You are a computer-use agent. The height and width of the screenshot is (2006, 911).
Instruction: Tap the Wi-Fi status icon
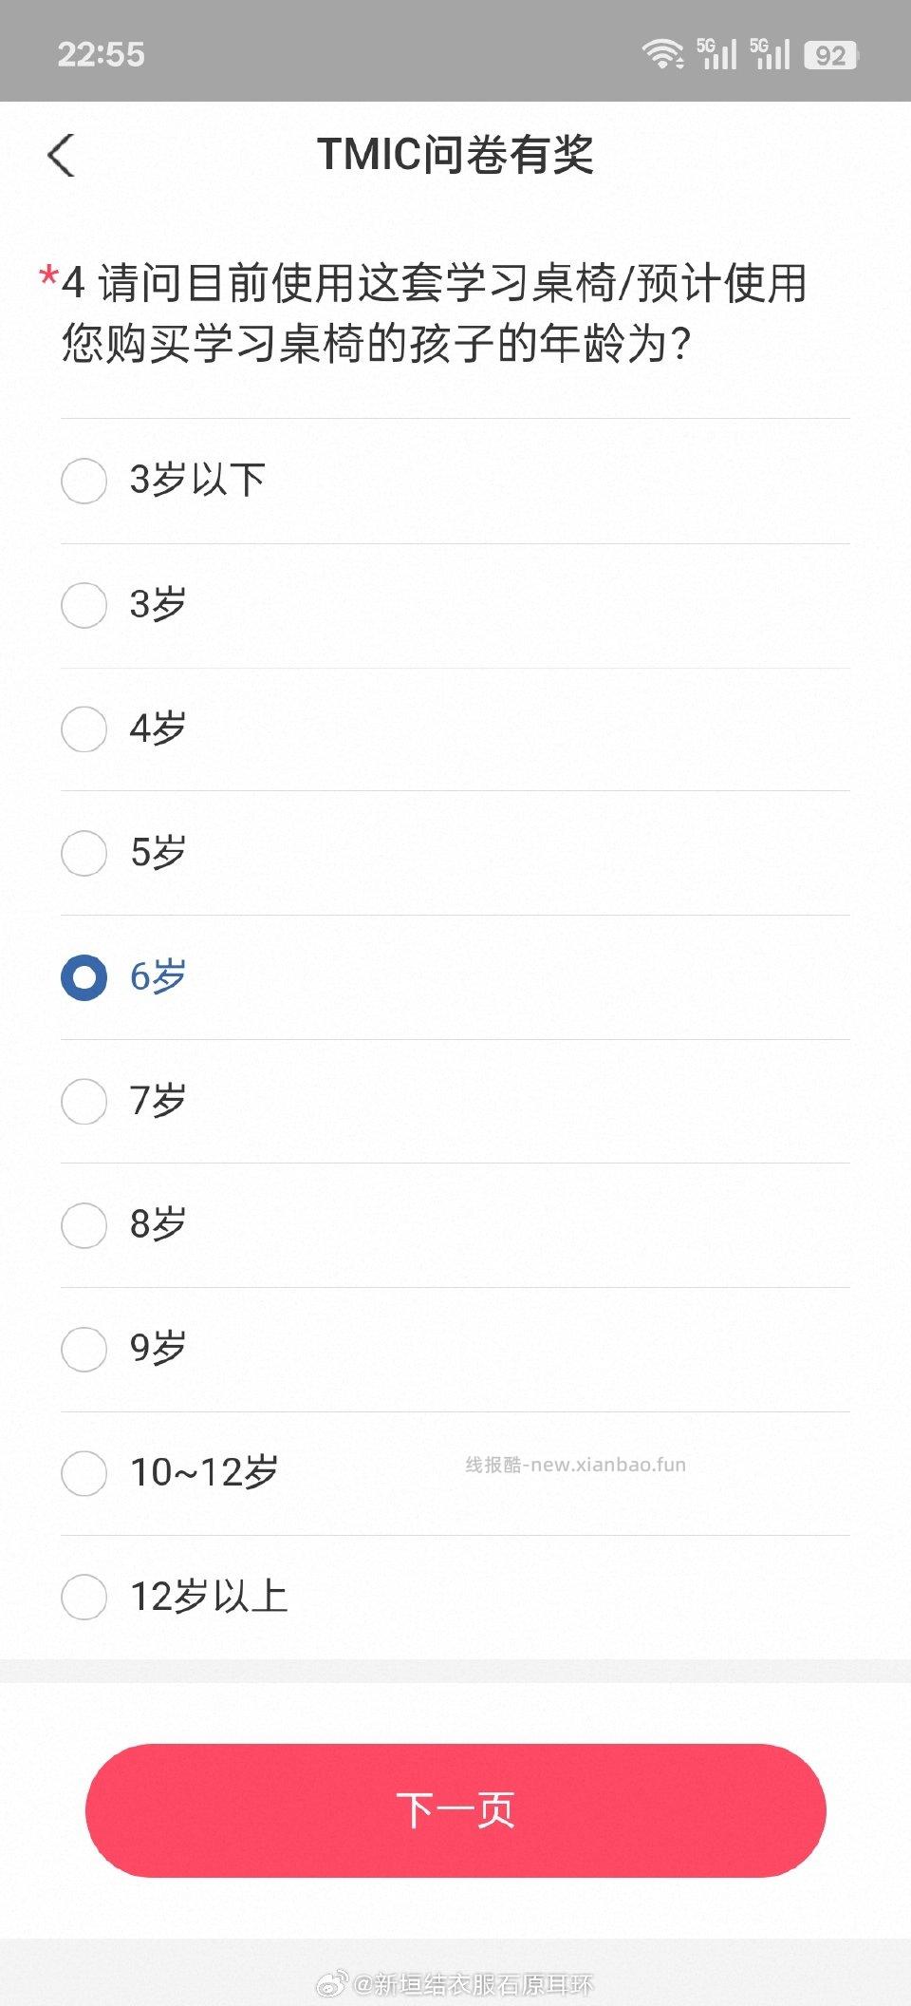point(662,54)
